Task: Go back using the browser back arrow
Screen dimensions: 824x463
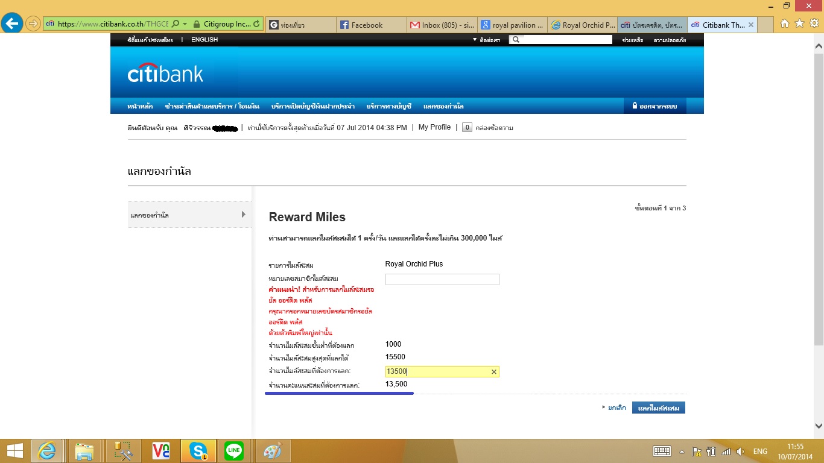Action: [x=12, y=24]
